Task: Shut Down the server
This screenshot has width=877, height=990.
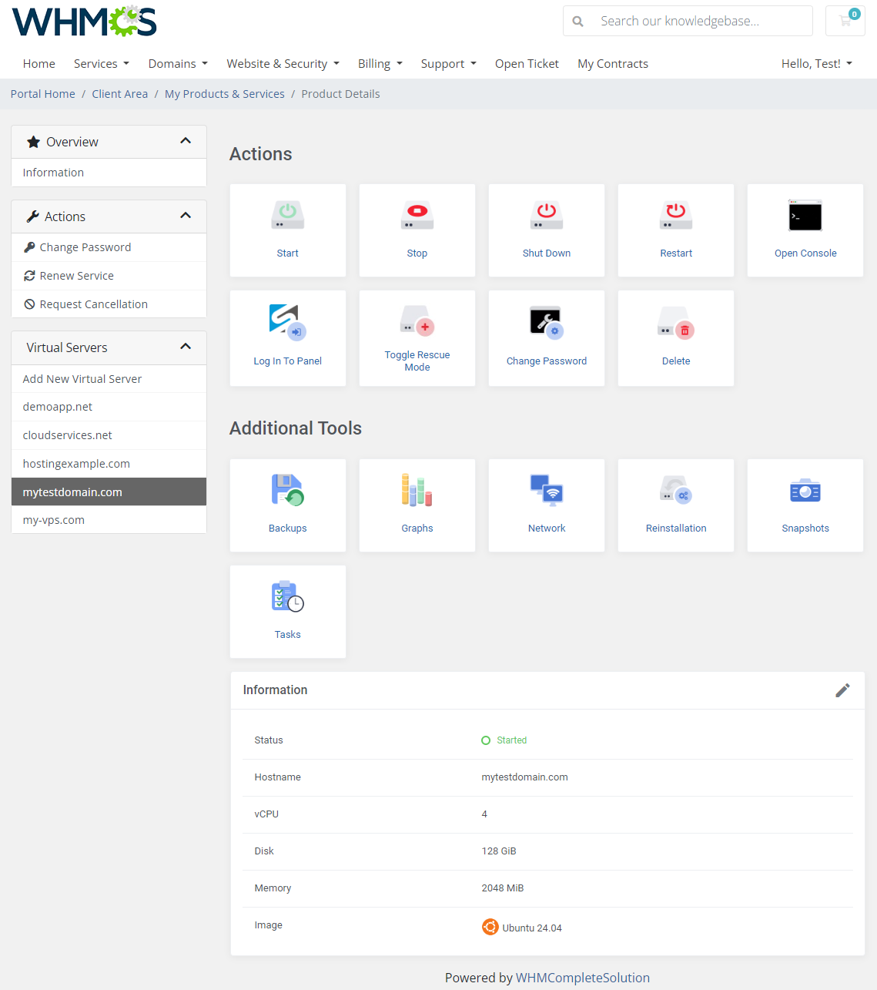Action: click(x=546, y=230)
